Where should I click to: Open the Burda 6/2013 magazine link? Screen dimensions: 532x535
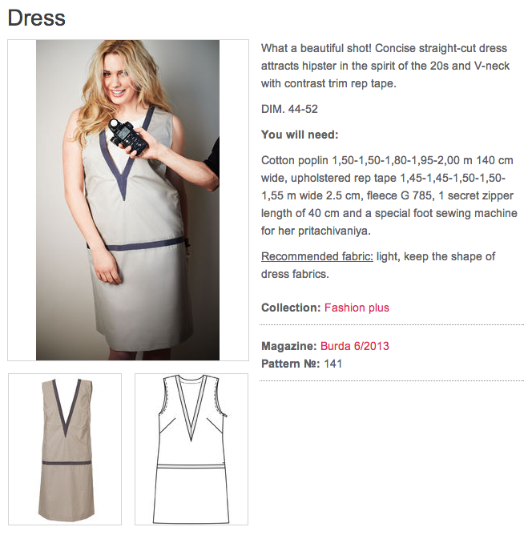(355, 346)
